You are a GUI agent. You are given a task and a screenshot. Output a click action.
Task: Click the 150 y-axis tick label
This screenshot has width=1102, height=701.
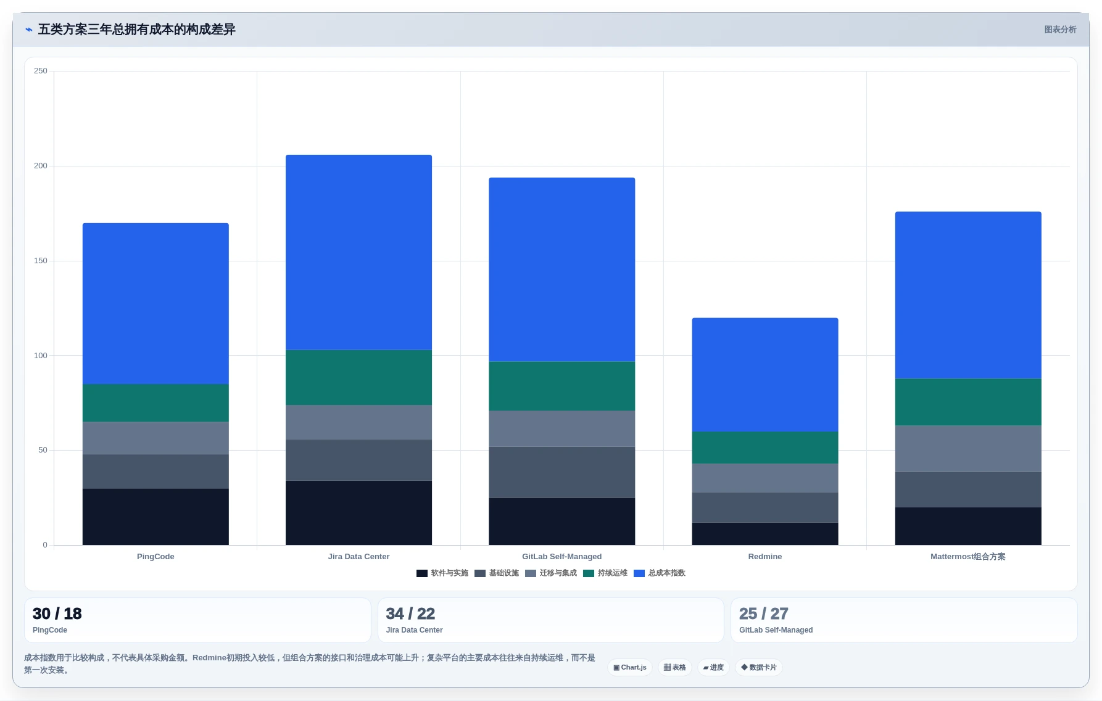click(x=41, y=261)
